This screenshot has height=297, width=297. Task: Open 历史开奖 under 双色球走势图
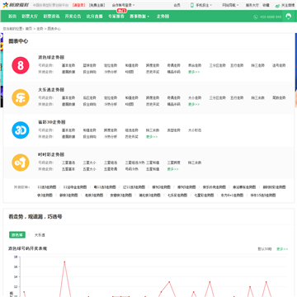pyautogui.click(x=153, y=72)
